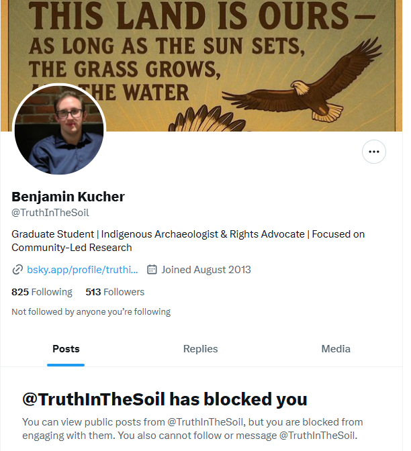
Task: Click the @TruthInTheSoil handle under the name
Action: pyautogui.click(x=50, y=213)
